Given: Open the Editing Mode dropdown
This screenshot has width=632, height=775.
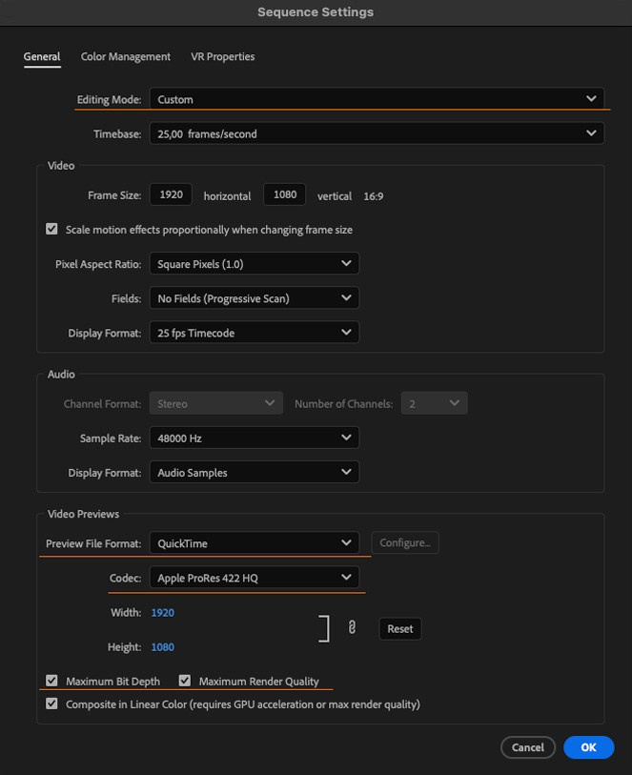Looking at the screenshot, I should coord(377,98).
